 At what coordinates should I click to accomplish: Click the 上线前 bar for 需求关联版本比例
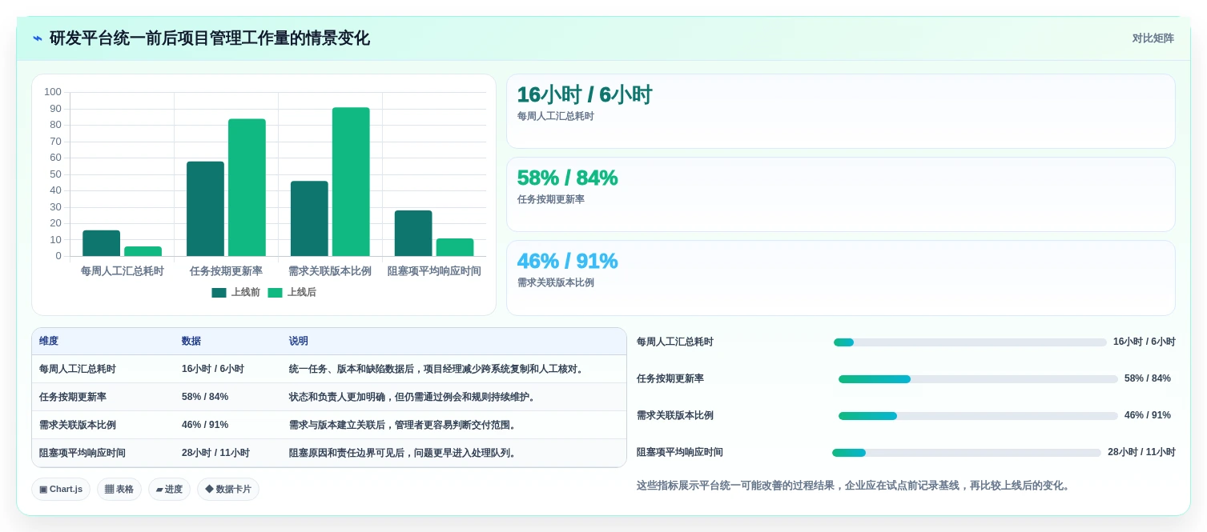(x=309, y=218)
